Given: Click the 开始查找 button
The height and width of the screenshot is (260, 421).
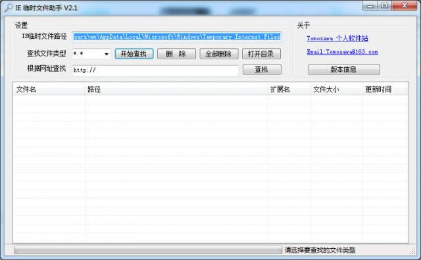Looking at the screenshot, I should 134,54.
